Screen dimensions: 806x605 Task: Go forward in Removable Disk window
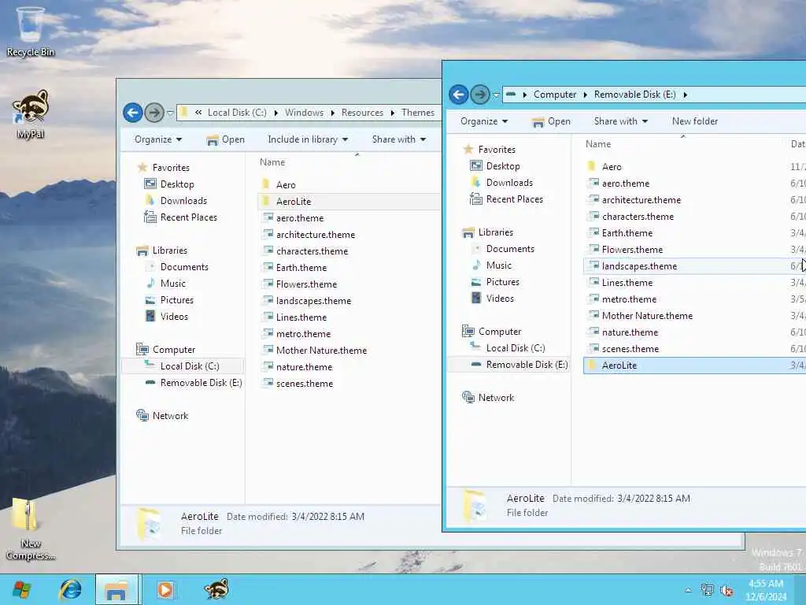(x=479, y=95)
